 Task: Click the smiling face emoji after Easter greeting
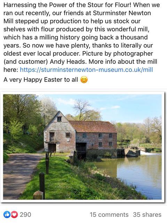(84, 80)
